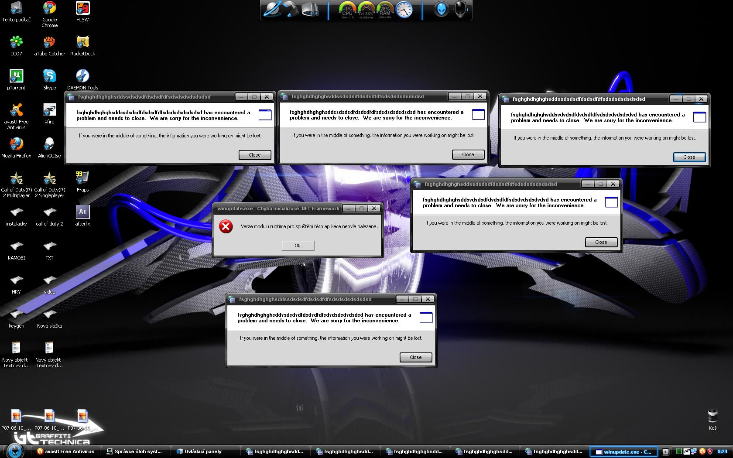
Task: Expand hidden system tray icons arrow
Action: tap(665, 452)
